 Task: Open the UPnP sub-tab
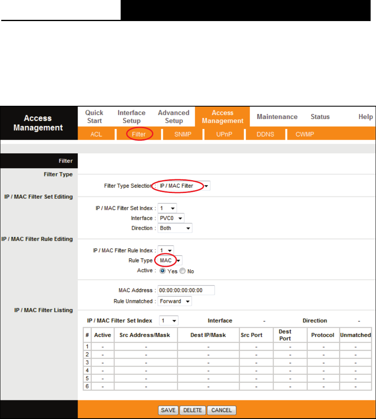click(224, 134)
